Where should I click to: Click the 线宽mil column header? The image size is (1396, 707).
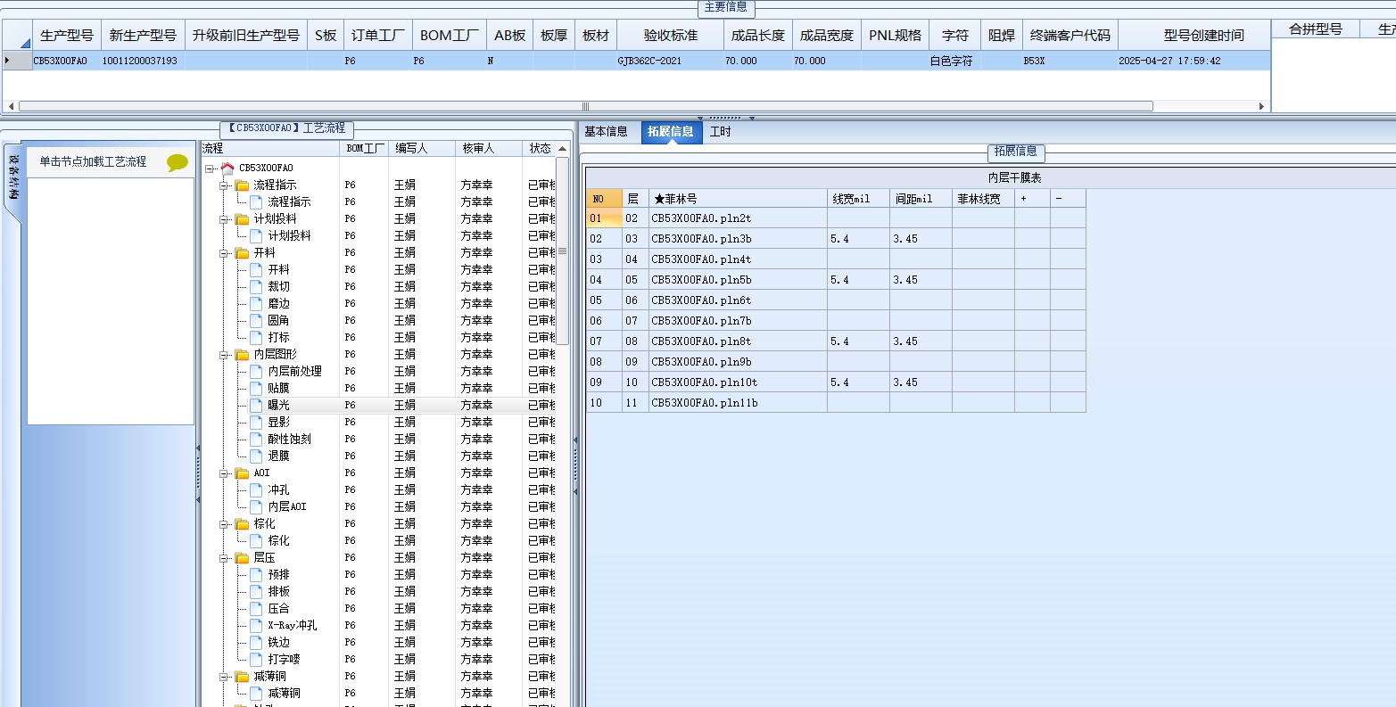pyautogui.click(x=858, y=198)
